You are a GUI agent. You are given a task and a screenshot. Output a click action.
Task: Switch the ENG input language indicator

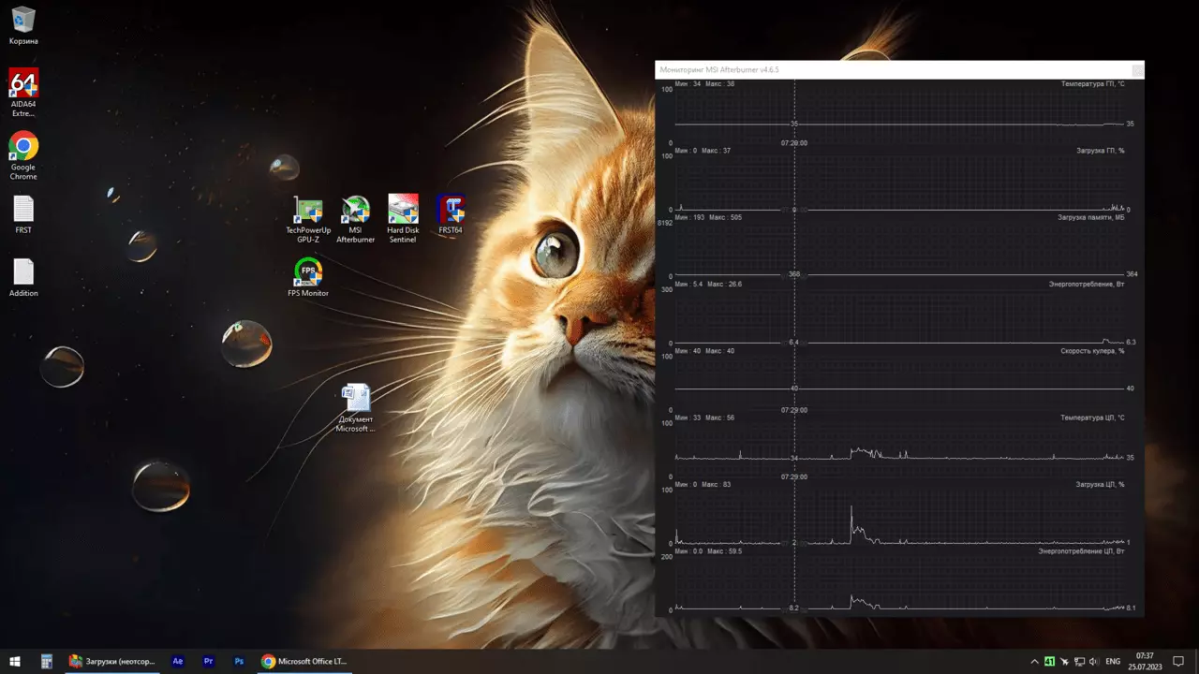[1113, 661]
